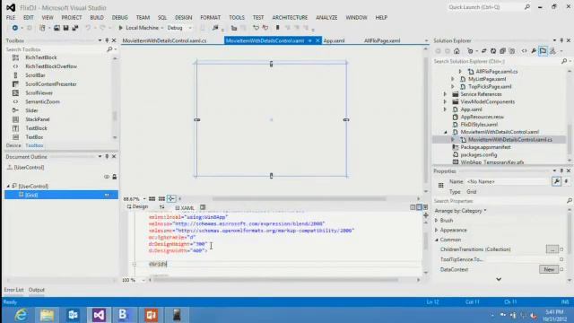Expand the Appearance category in Properties

tap(437, 230)
